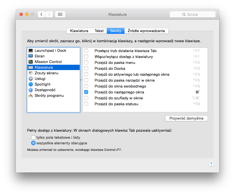The width and height of the screenshot is (235, 195).
Task: Click the Skróty programu icon
Action: point(31,96)
